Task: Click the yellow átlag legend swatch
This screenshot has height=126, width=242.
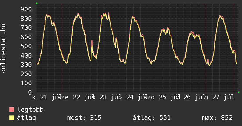Action: (x=11, y=118)
